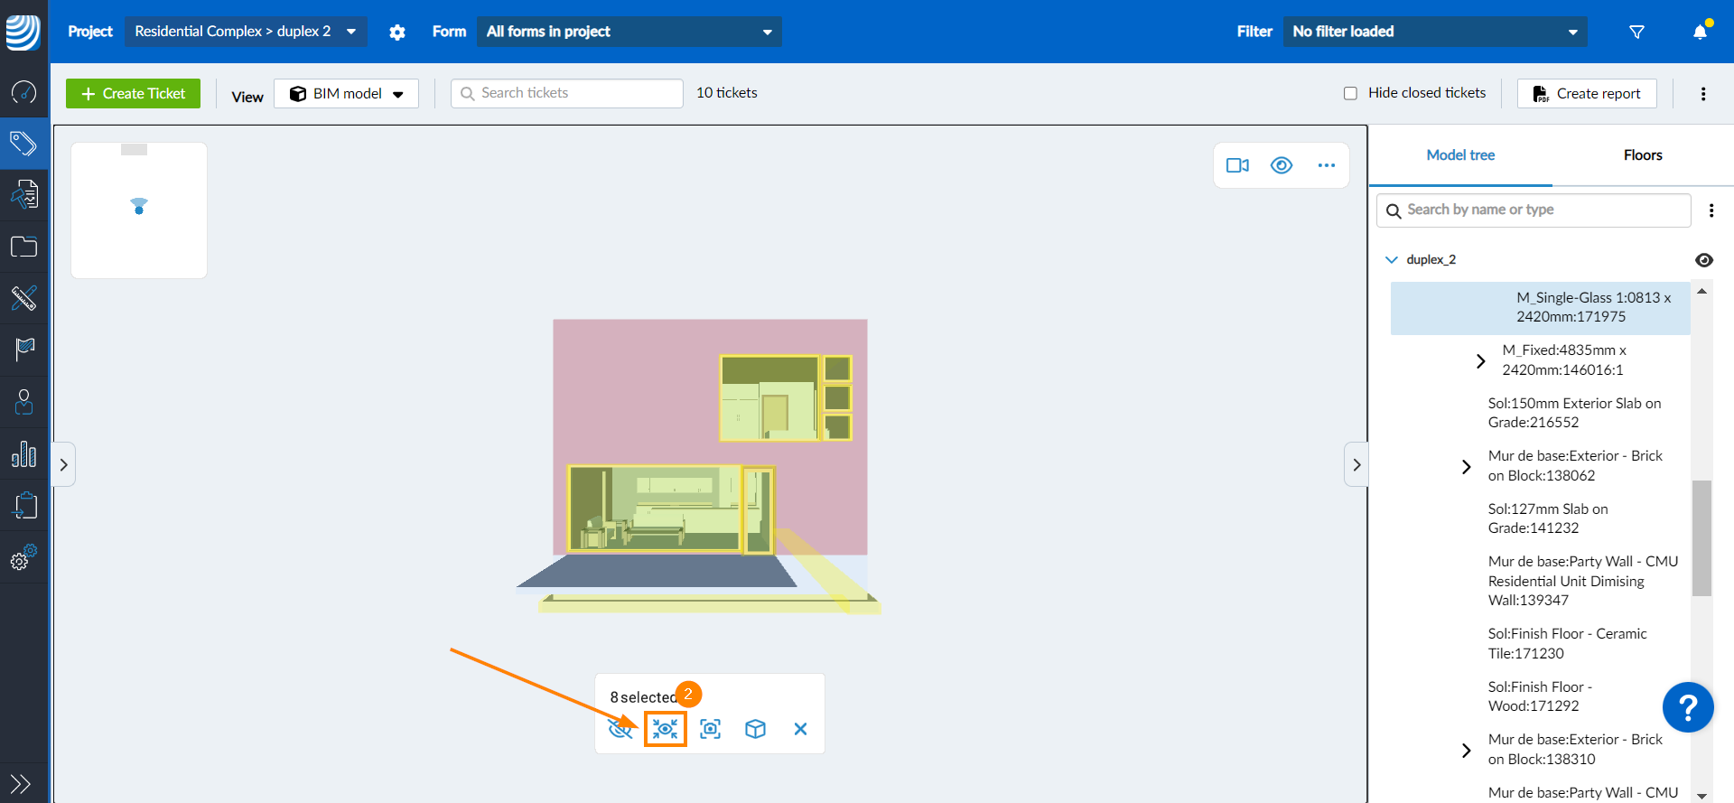The height and width of the screenshot is (803, 1734).
Task: Toggle viewer visibility eye icon
Action: [x=1282, y=165]
